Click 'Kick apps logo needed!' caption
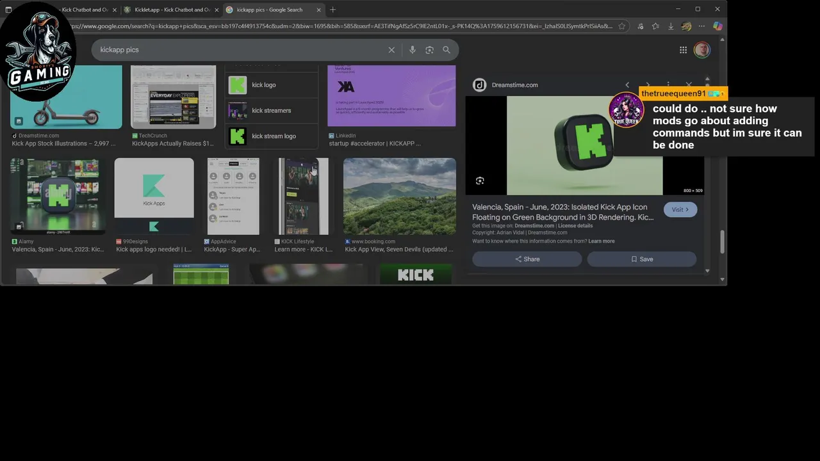820x461 pixels. pyautogui.click(x=154, y=250)
